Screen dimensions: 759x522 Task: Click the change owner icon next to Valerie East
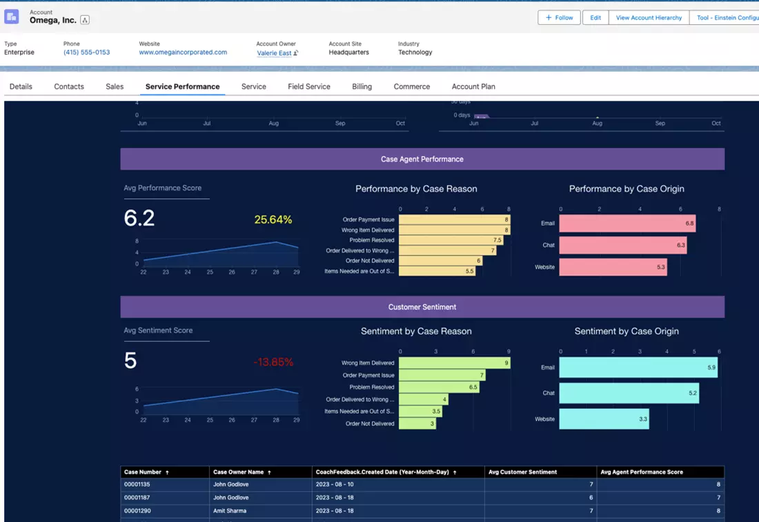296,52
